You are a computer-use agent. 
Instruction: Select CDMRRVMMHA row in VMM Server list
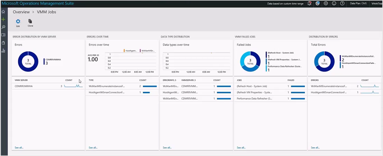[x=48, y=86]
